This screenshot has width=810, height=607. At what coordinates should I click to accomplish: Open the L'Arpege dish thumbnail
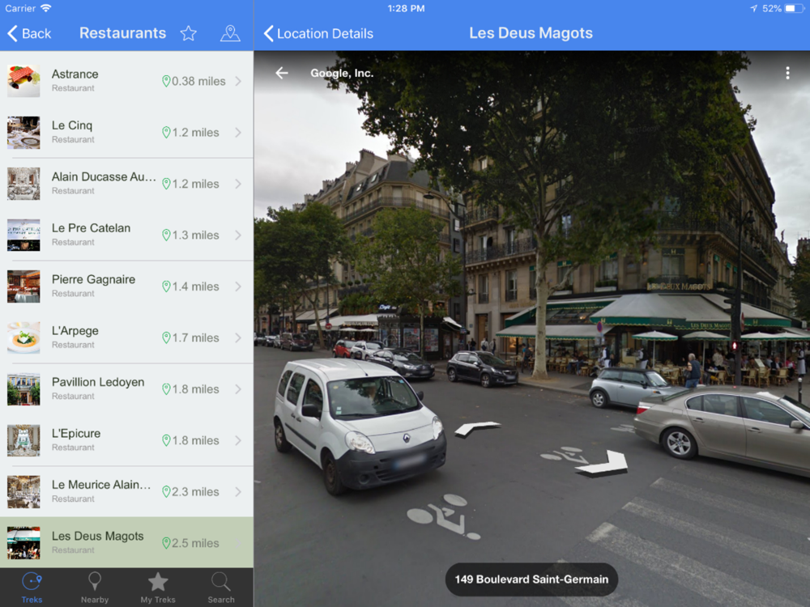(x=23, y=338)
